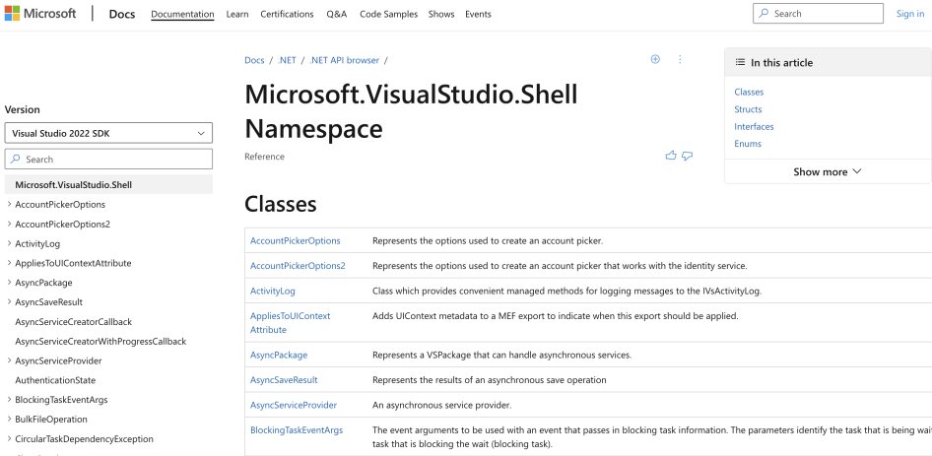Expand BlockingTaskEventArgs in the sidebar

(x=9, y=400)
